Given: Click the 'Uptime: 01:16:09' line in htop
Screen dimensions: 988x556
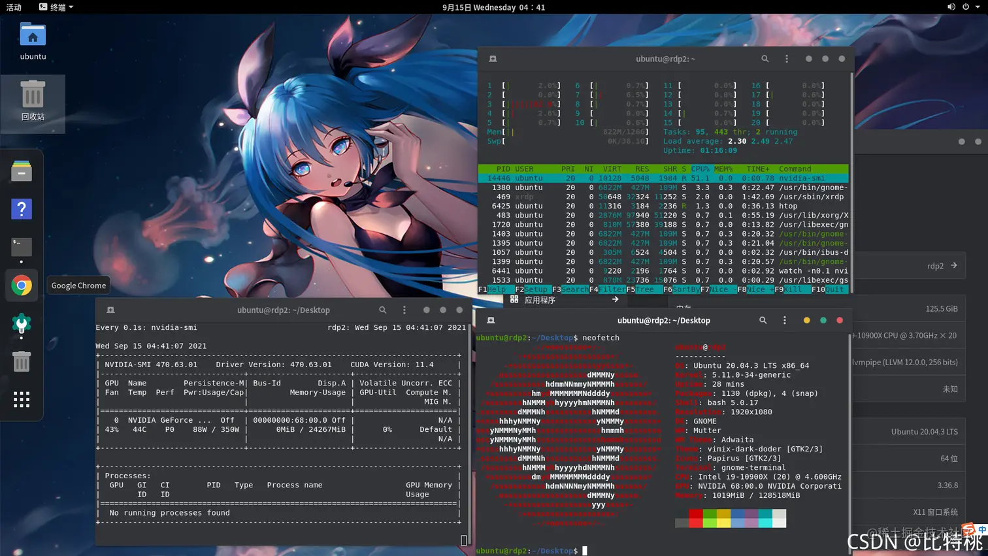Looking at the screenshot, I should pos(700,150).
